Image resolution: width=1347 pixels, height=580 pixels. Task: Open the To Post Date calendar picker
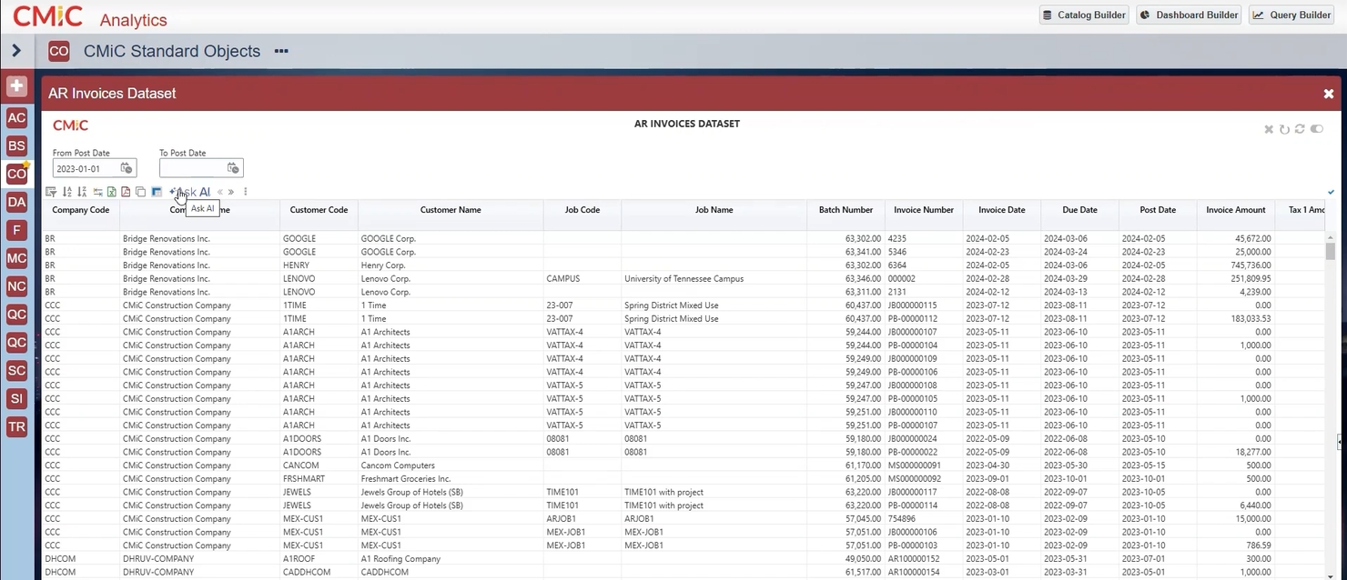click(233, 168)
